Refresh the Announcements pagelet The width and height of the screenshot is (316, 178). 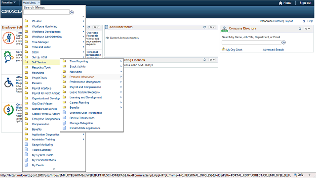point(204,27)
